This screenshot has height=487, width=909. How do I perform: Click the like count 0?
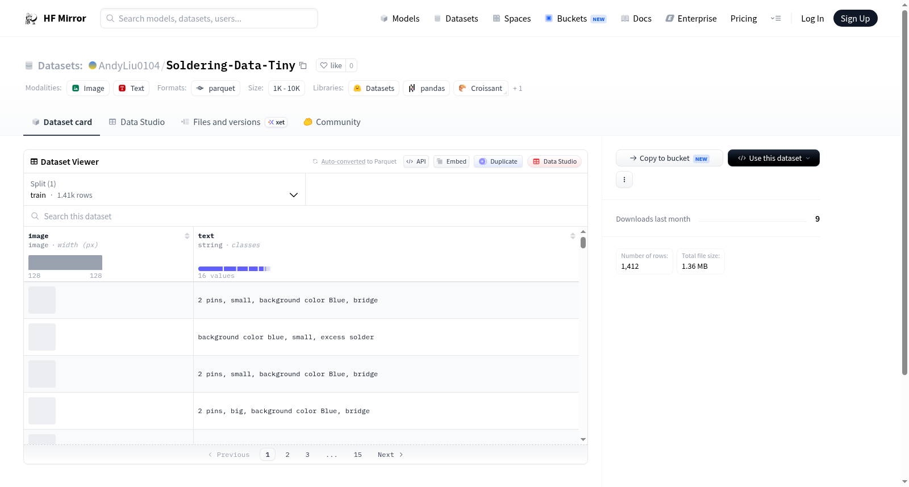352,66
